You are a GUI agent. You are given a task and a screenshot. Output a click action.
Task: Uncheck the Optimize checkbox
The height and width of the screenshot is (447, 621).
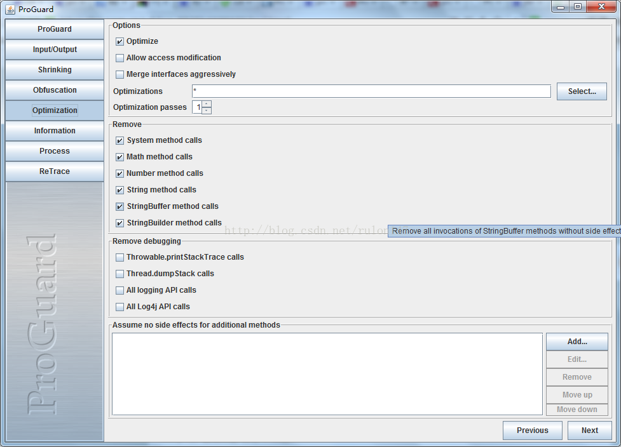click(119, 41)
